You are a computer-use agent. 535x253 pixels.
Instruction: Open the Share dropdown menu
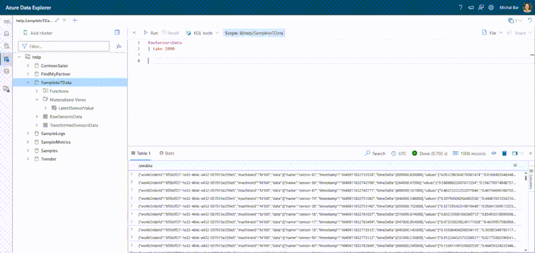(x=518, y=33)
